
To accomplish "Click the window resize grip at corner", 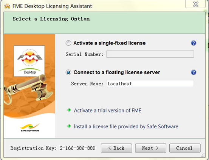I will click(x=203, y=155).
